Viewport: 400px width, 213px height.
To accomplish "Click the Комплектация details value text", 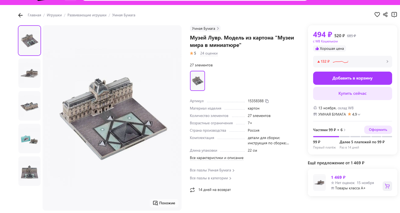I will (x=268, y=141).
